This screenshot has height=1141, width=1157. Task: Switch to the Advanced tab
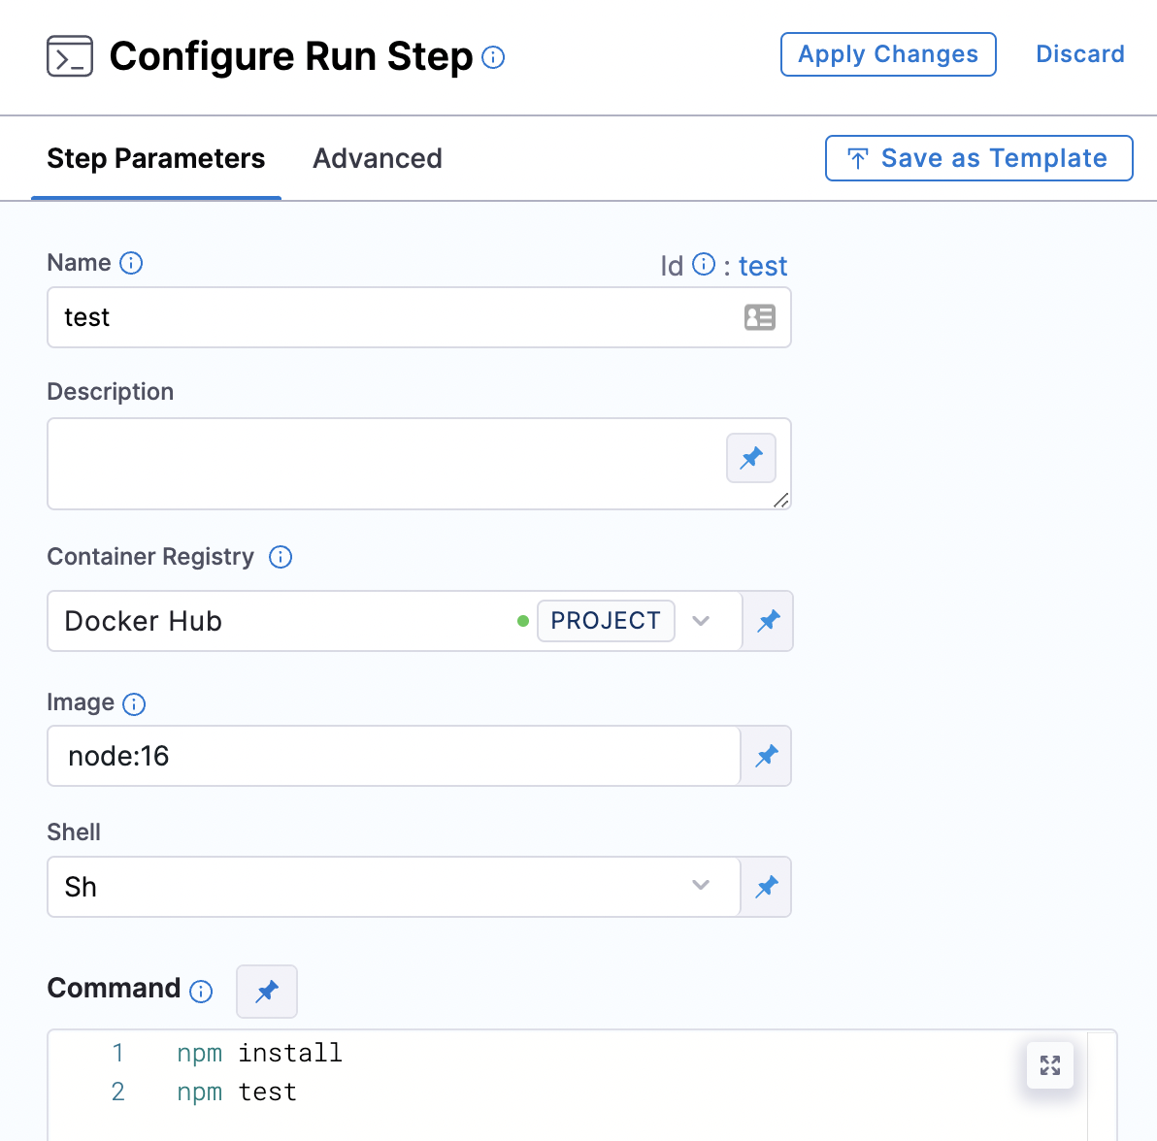[378, 158]
